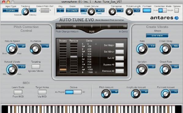Screen dimensions: 183x113
Task: Click the Antares logo icon
Action: point(177,18)
